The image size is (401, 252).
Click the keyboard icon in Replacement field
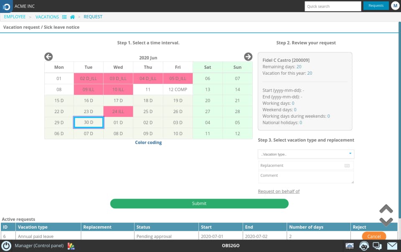coord(347,166)
